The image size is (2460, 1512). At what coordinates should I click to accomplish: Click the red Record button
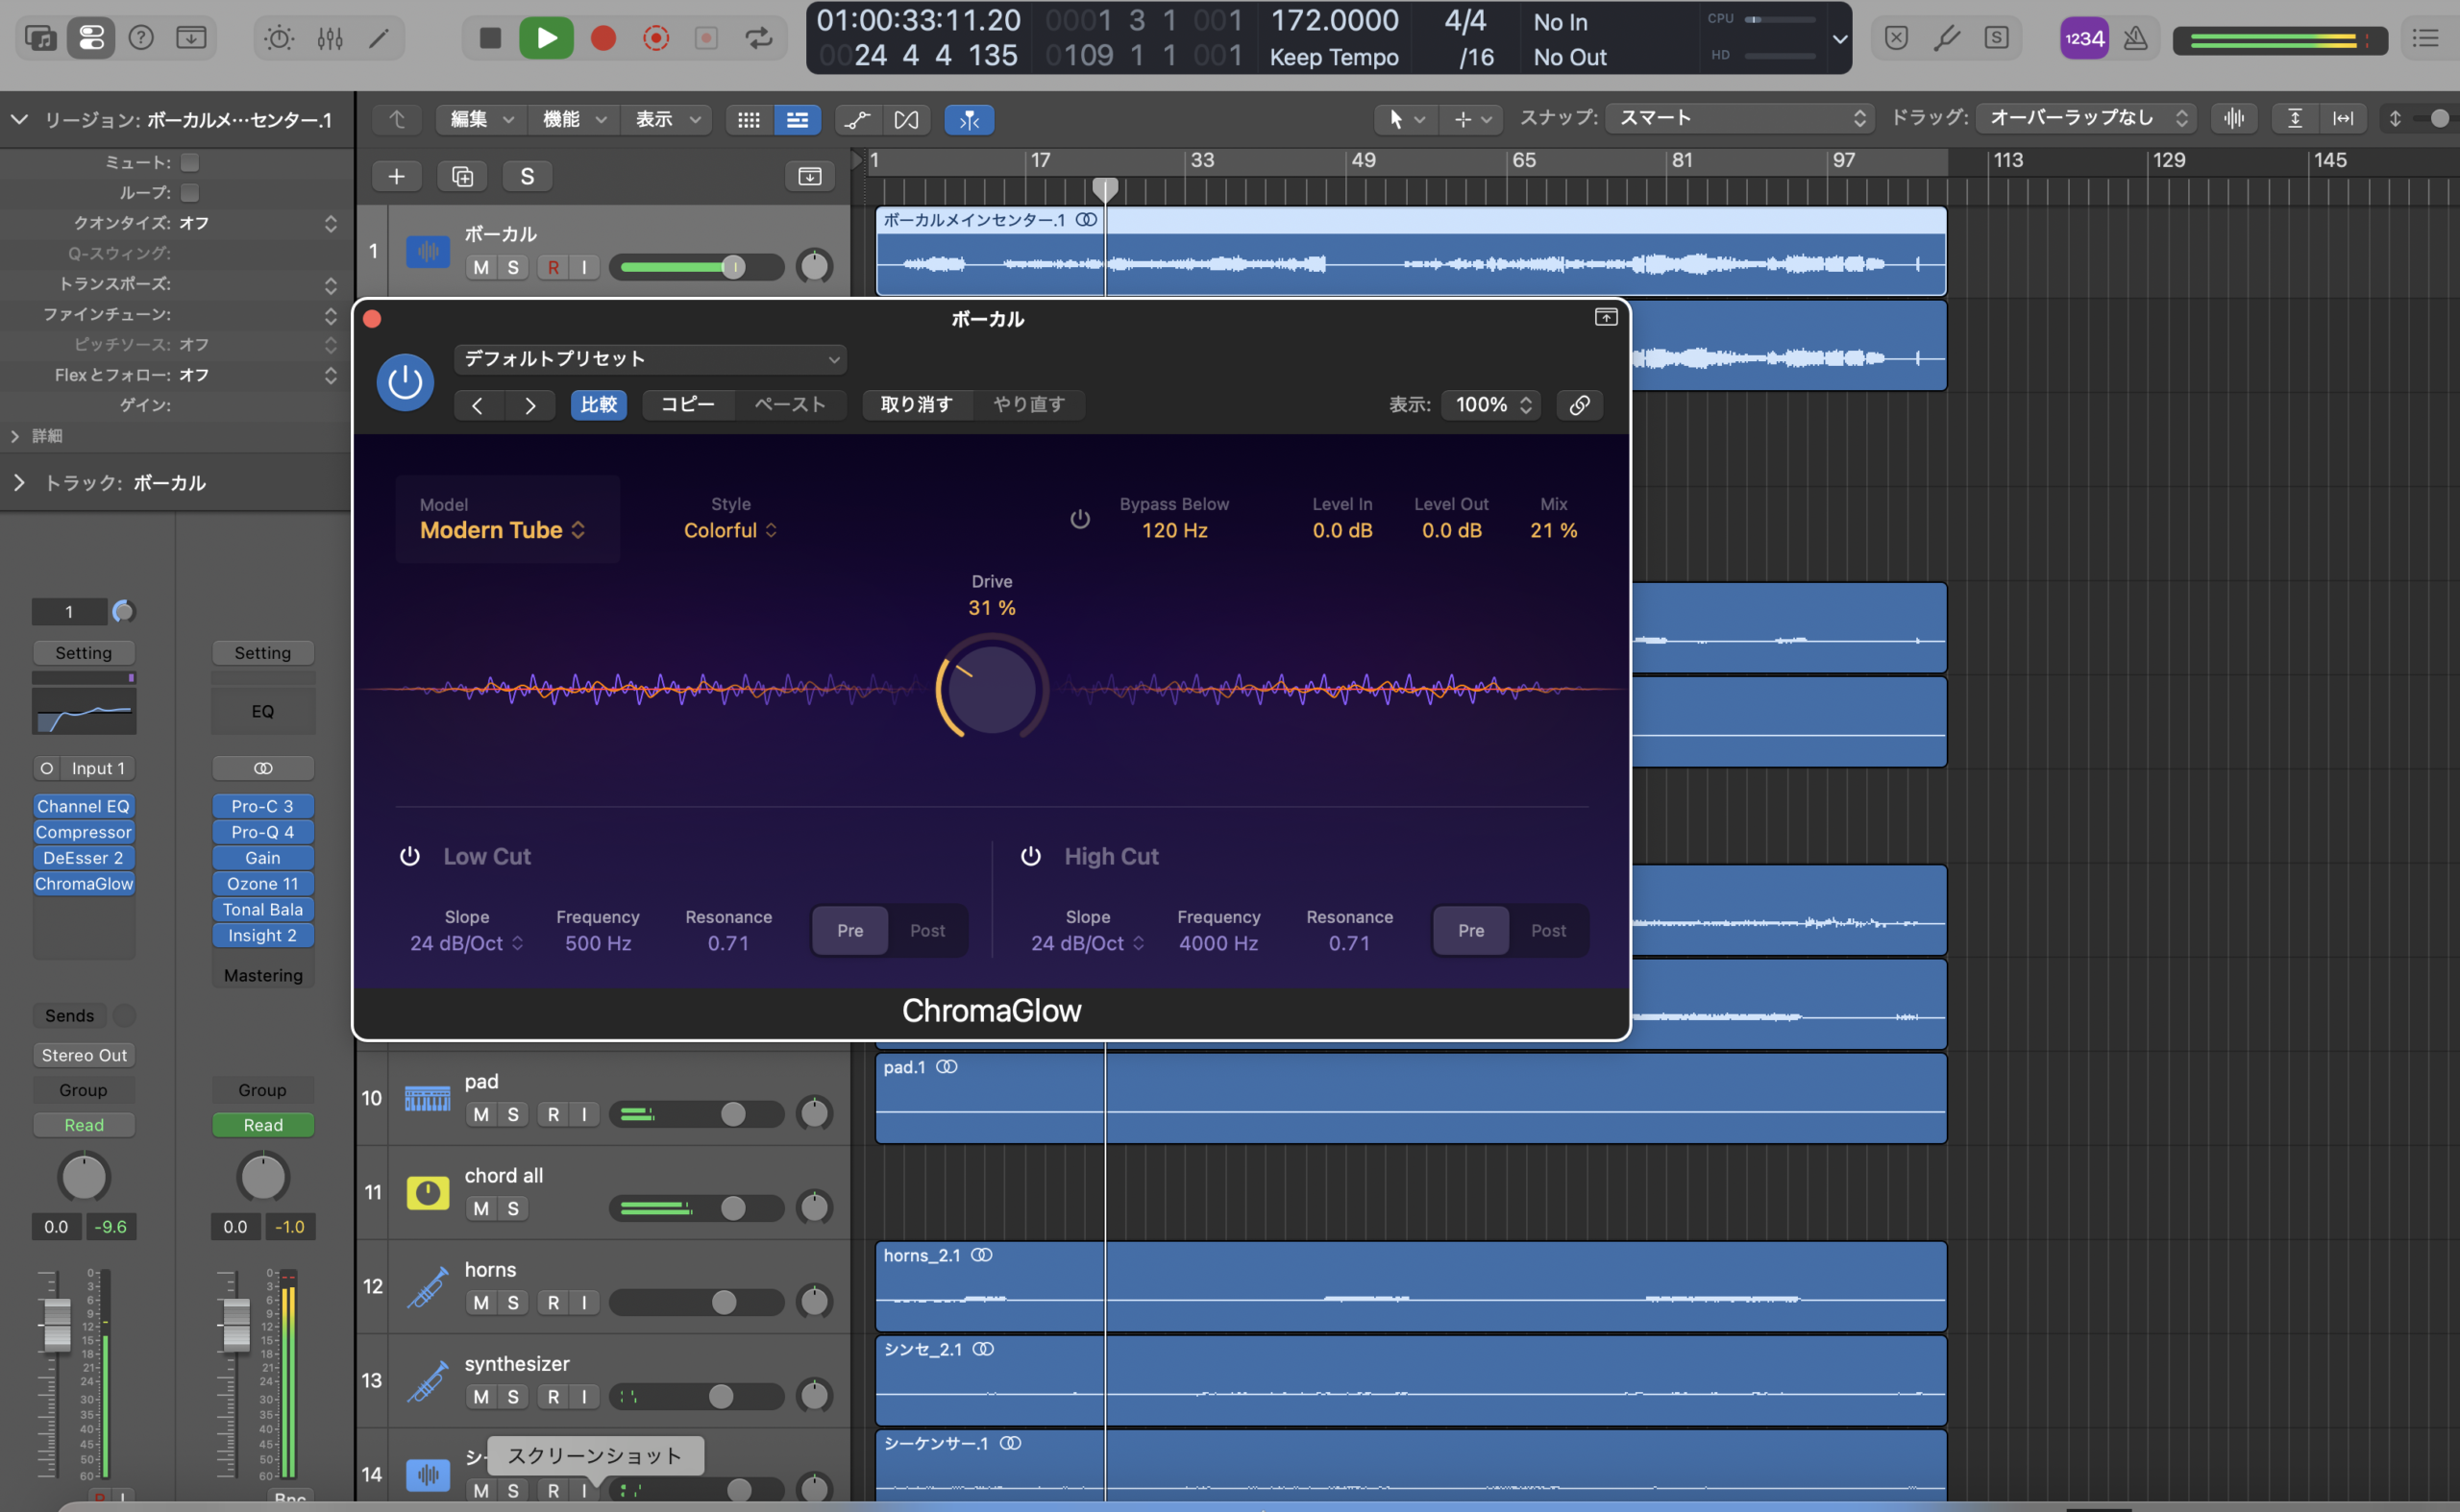pyautogui.click(x=603, y=38)
